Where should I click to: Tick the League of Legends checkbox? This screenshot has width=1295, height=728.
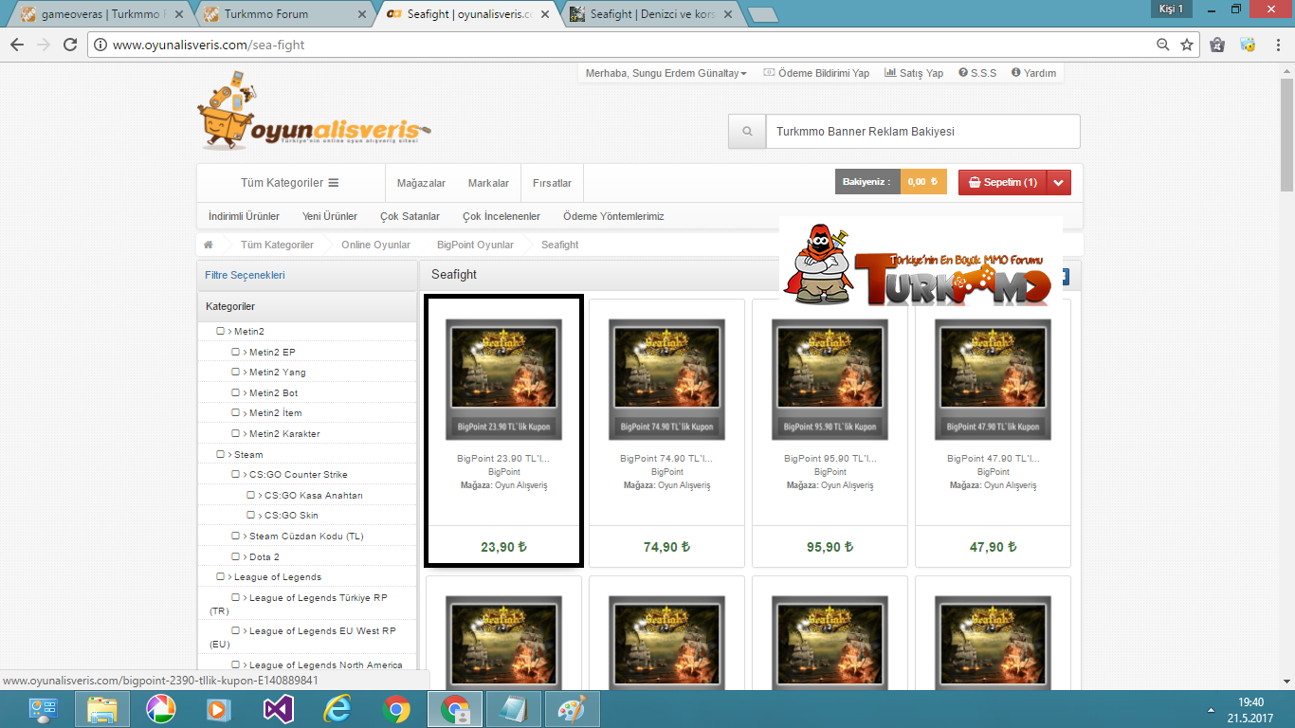[x=221, y=576]
